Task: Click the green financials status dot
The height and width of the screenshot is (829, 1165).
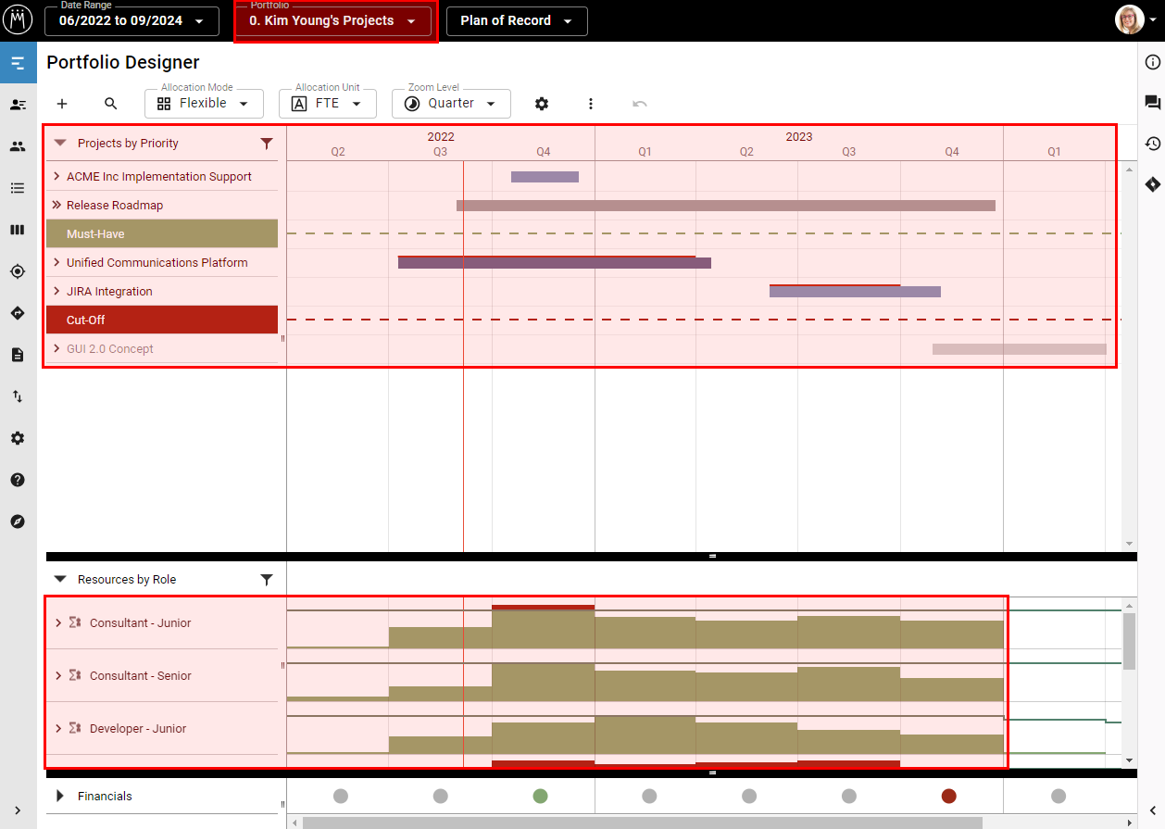Action: (540, 797)
